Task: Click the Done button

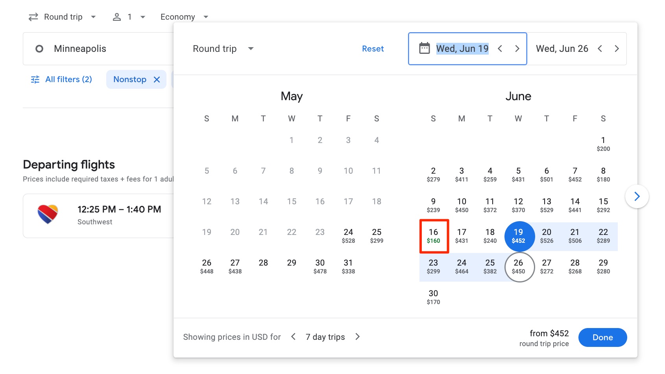Action: coord(602,337)
